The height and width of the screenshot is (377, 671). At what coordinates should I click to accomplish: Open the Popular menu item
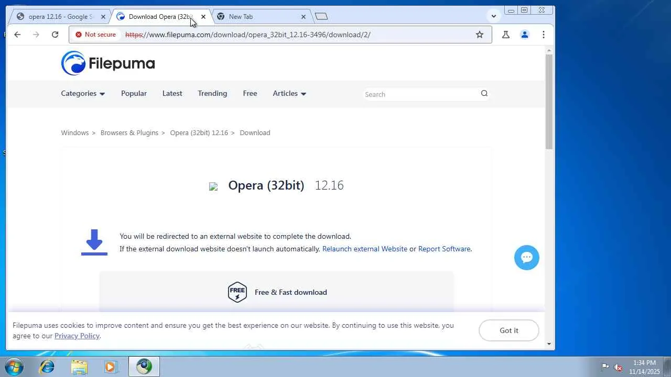[x=134, y=93]
